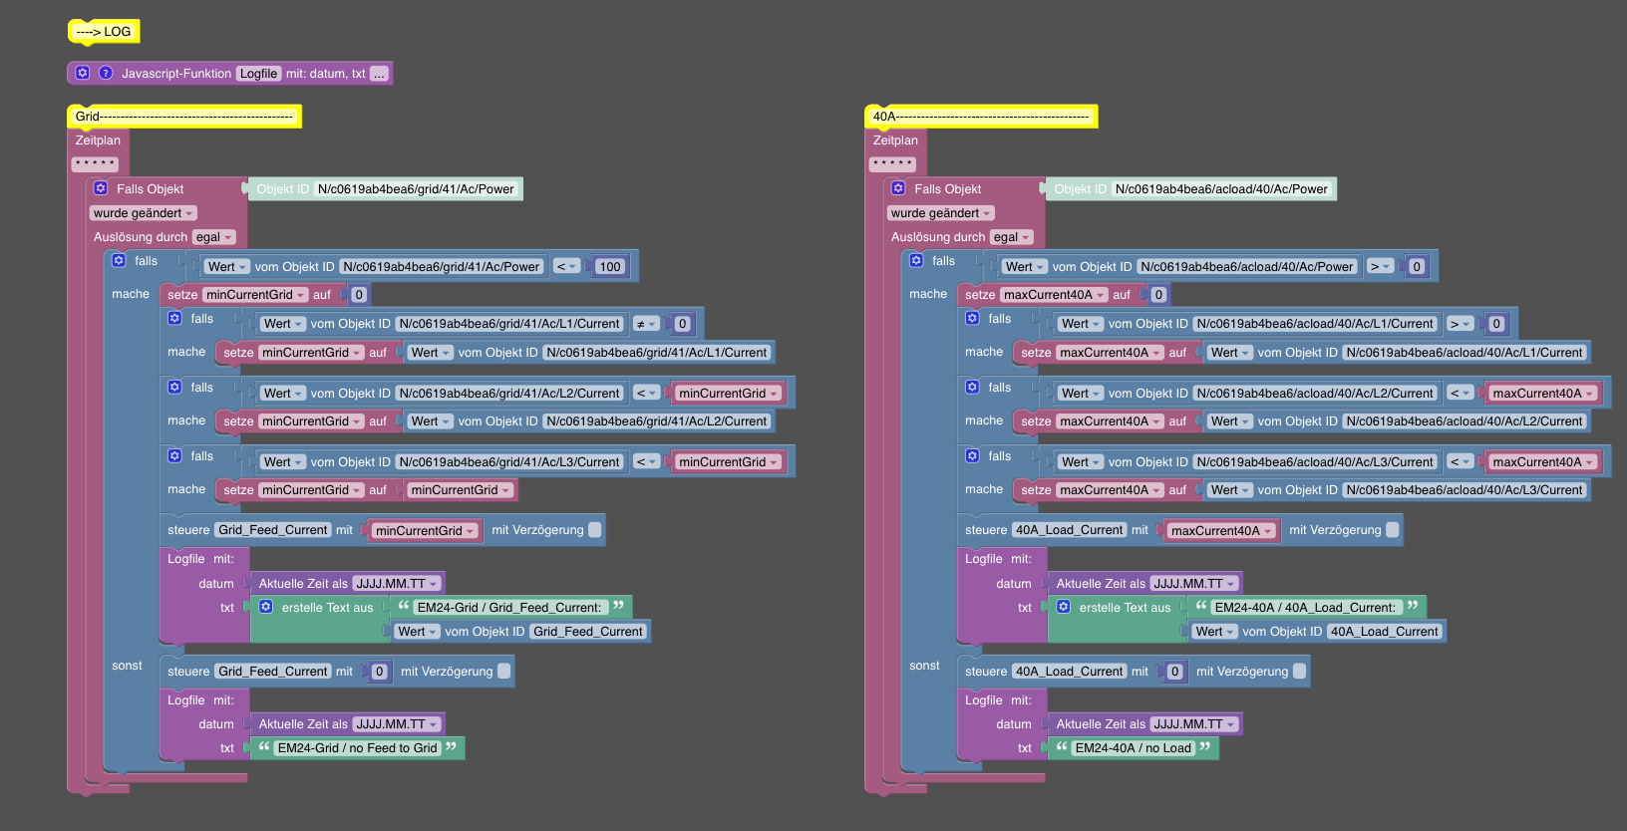
Task: Edit the 0 in steuere 40A_Load_Current mit 0
Action: point(1174,672)
